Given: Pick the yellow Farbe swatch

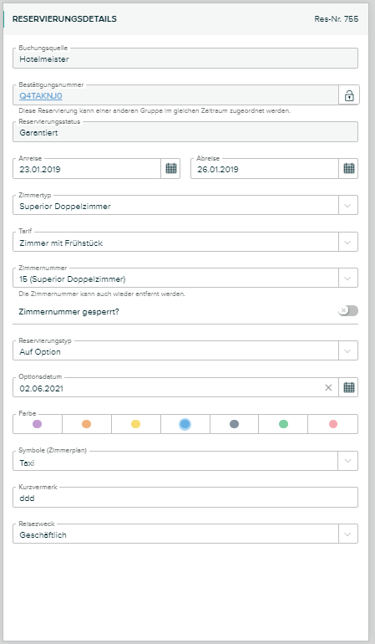Looking at the screenshot, I should [x=136, y=424].
